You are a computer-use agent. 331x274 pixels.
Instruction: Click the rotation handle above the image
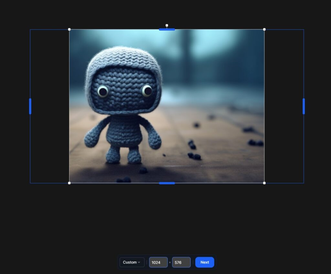pos(167,25)
